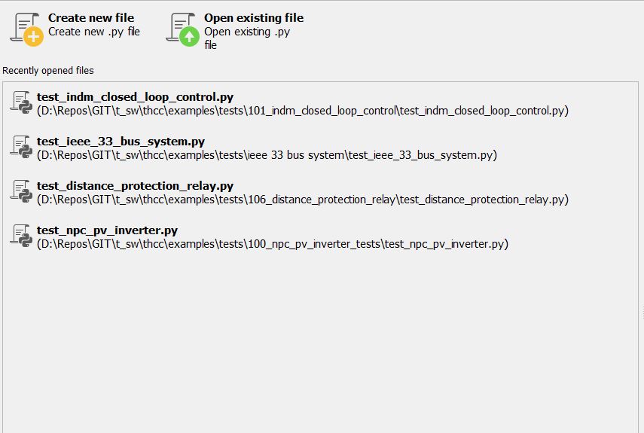Open recent file test_indm_closed_loop_control.py

coord(135,96)
